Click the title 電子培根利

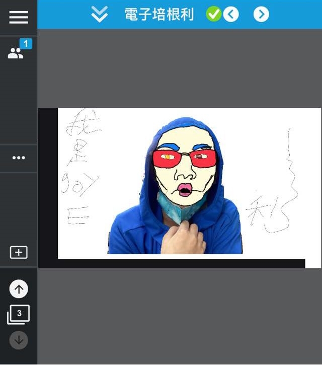[159, 15]
